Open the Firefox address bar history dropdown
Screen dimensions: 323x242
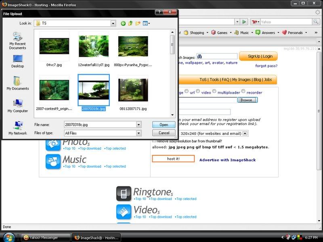(237, 22)
